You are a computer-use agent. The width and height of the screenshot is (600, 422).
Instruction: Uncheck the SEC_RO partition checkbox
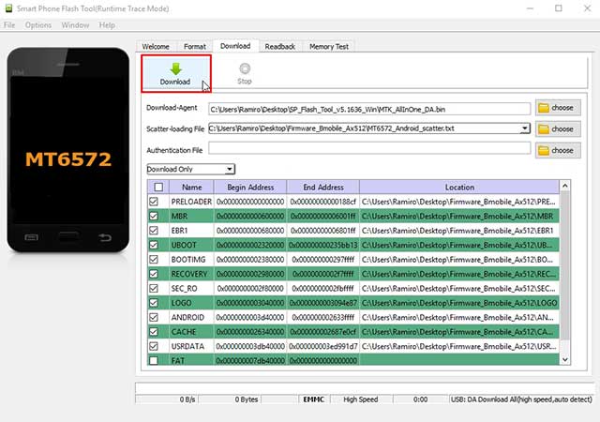[x=154, y=288]
